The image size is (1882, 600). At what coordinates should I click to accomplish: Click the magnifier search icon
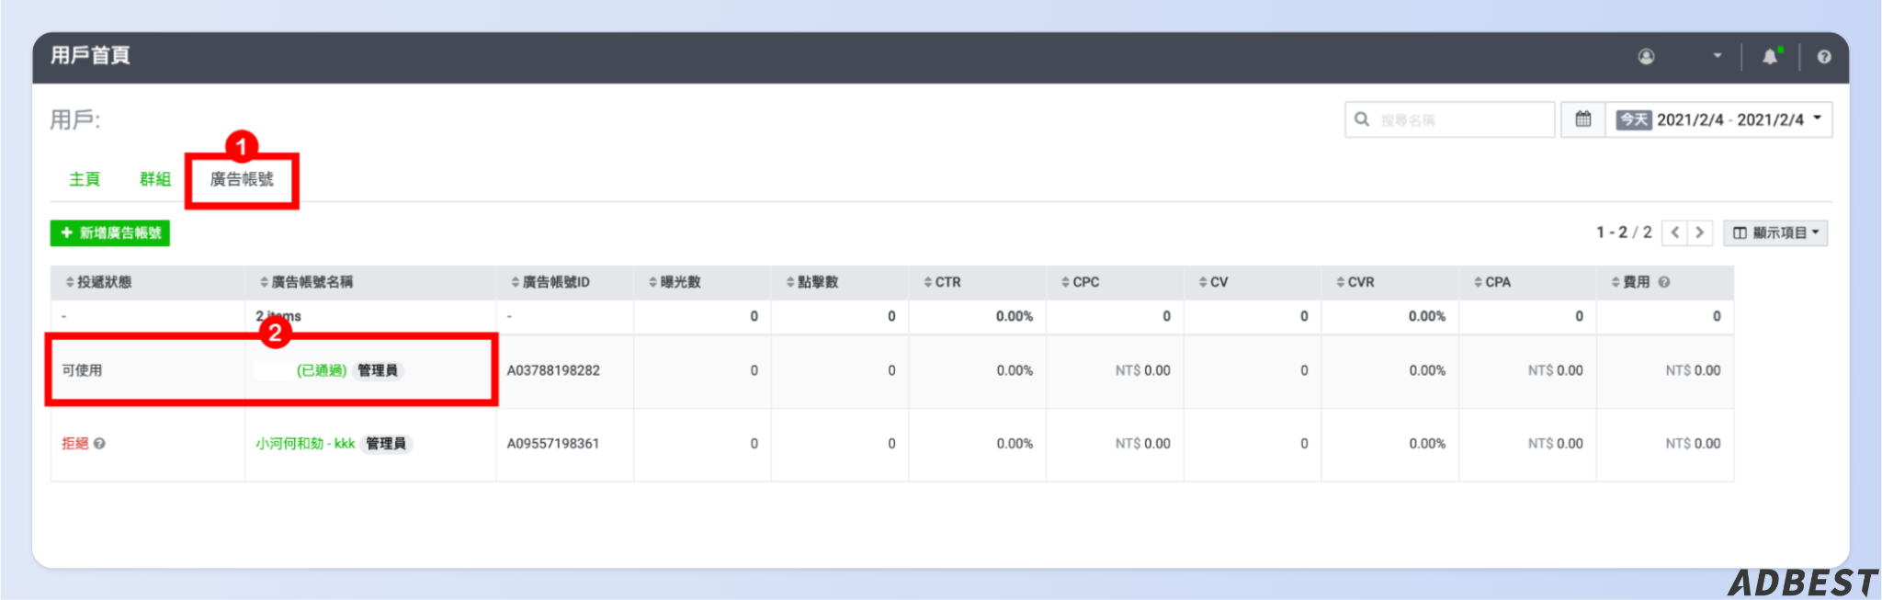tap(1362, 119)
